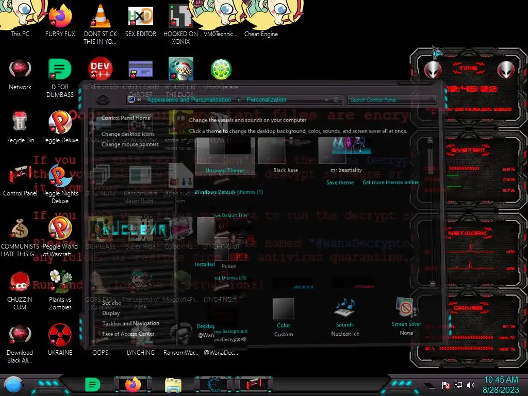Viewport: 528px width, 396px height.
Task: Click the theme list scroll up arrow
Action: pyautogui.click(x=430, y=140)
